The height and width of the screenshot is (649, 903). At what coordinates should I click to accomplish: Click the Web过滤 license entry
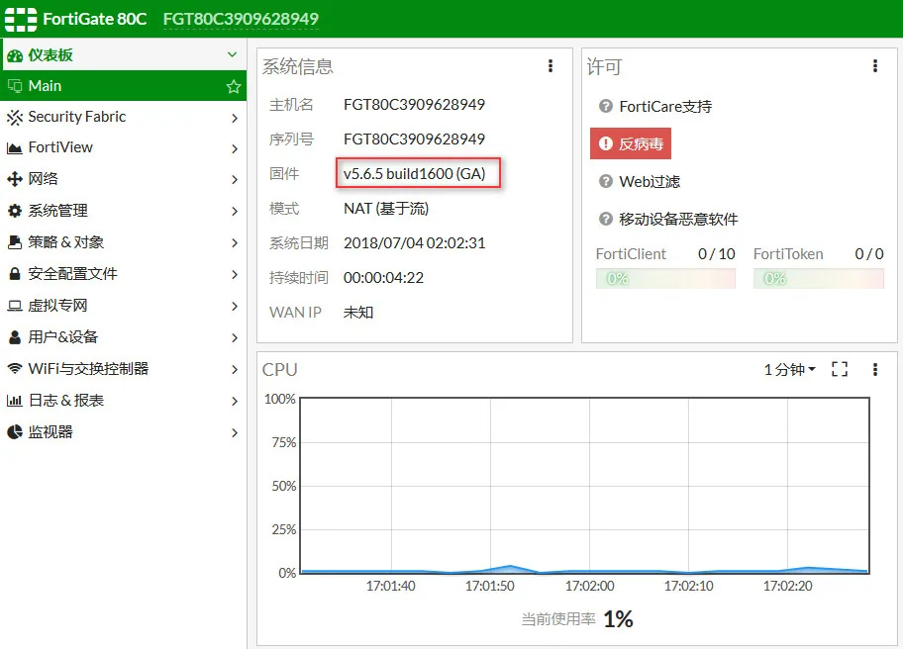[x=640, y=182]
